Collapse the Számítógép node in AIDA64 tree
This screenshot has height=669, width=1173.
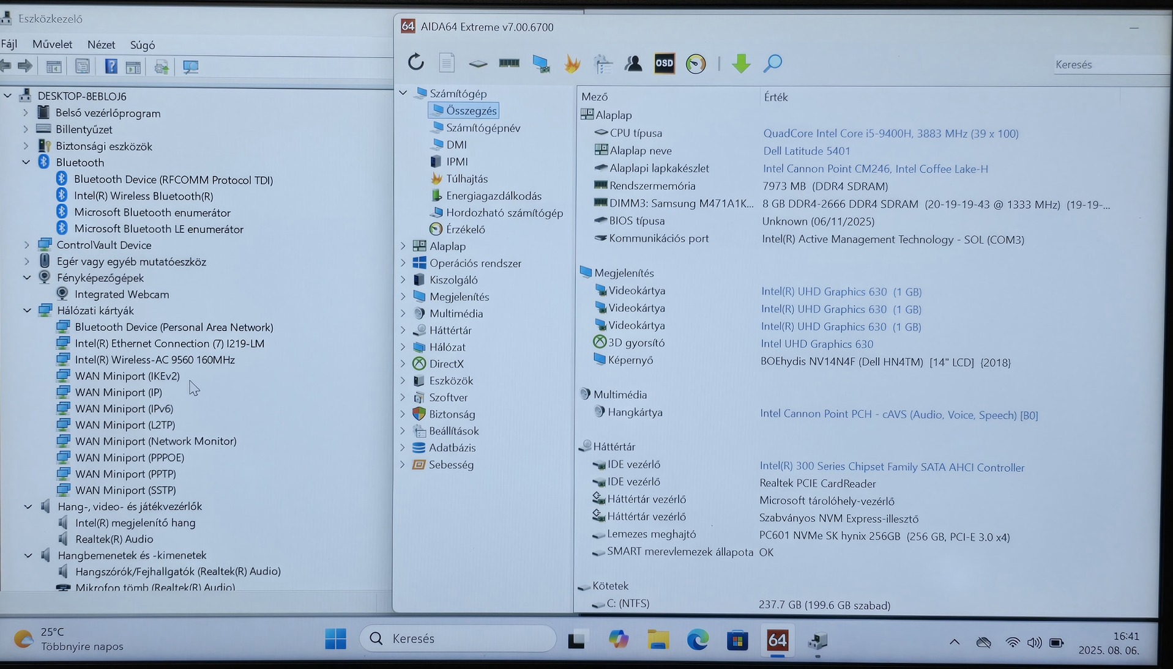403,93
